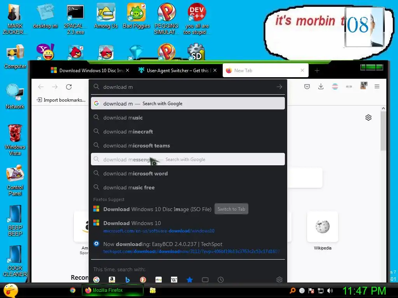Click the Firefox forward arrow button
The height and width of the screenshot is (298, 398).
pyautogui.click(x=55, y=87)
